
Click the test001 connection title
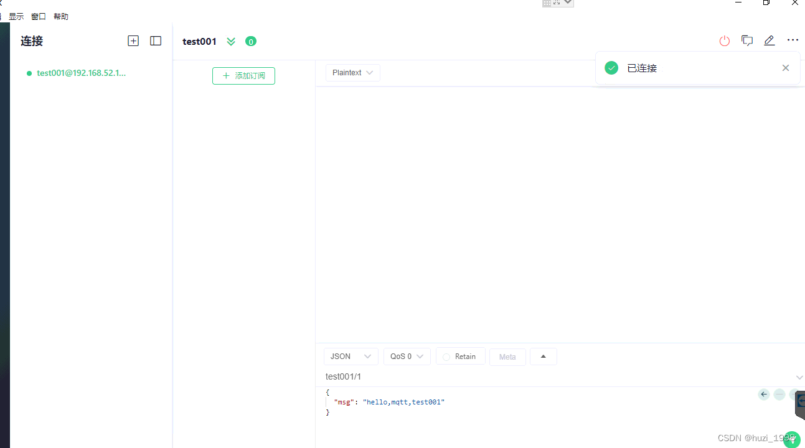[199, 42]
